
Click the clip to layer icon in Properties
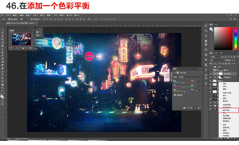(x=184, y=108)
